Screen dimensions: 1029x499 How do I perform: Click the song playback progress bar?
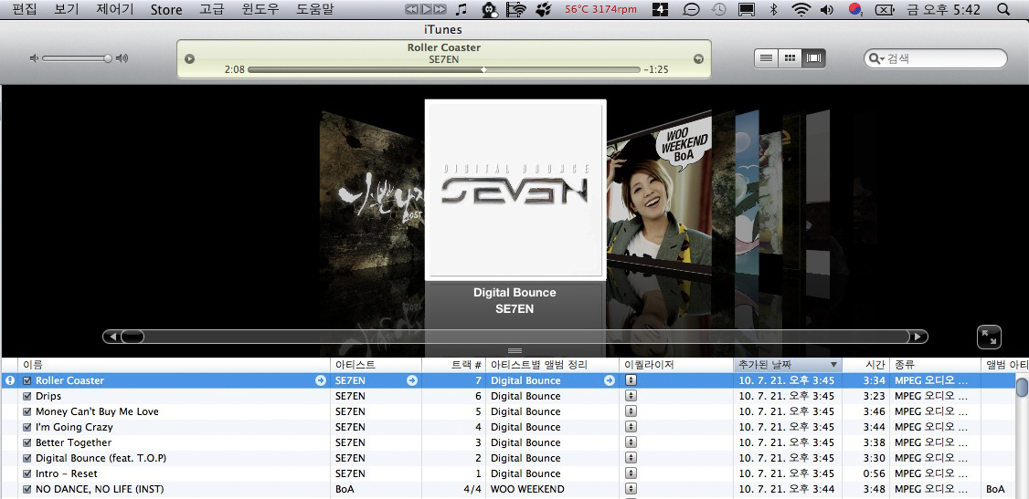[443, 69]
